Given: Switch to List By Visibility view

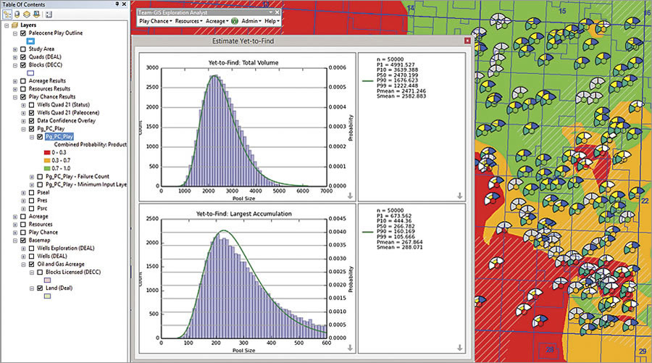Looking at the screenshot, I should click(27, 14).
